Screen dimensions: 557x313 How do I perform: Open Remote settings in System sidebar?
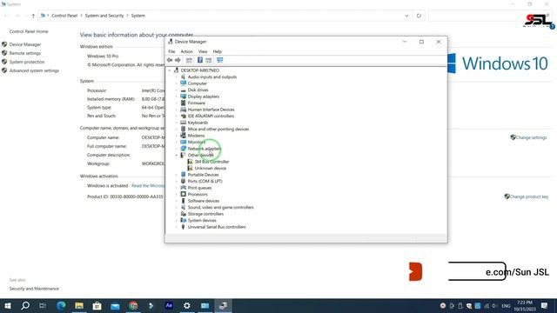pyautogui.click(x=25, y=53)
